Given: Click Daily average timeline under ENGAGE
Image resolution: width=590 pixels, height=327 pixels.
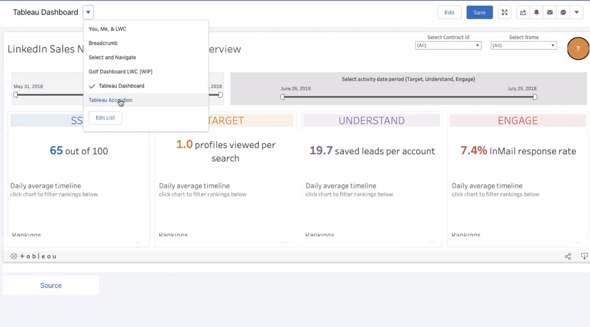Looking at the screenshot, I should [x=487, y=186].
